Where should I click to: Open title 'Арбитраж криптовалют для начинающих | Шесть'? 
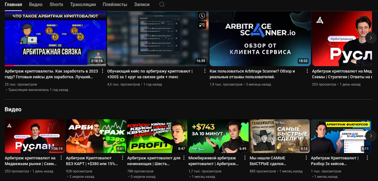[154, 161]
